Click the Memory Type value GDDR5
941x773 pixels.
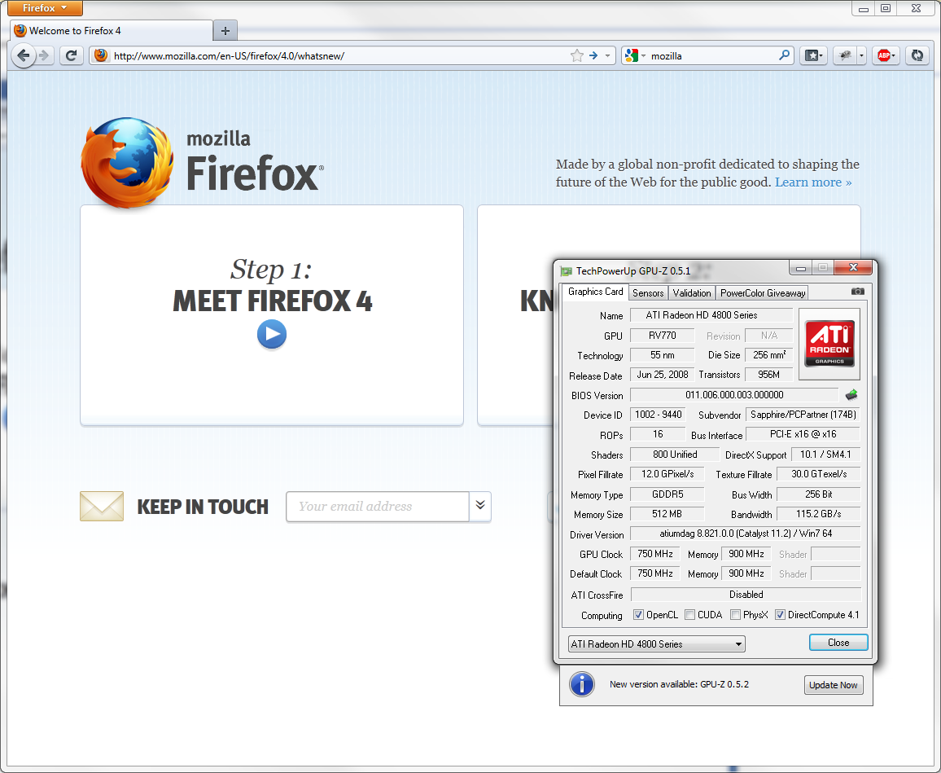pos(667,494)
